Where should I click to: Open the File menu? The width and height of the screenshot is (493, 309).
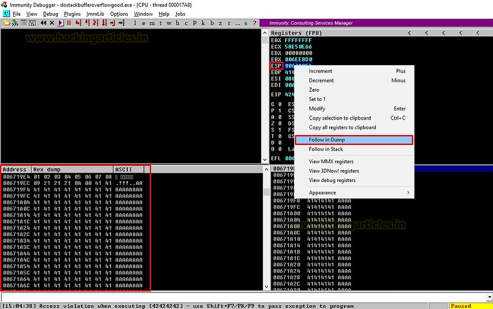(17, 14)
